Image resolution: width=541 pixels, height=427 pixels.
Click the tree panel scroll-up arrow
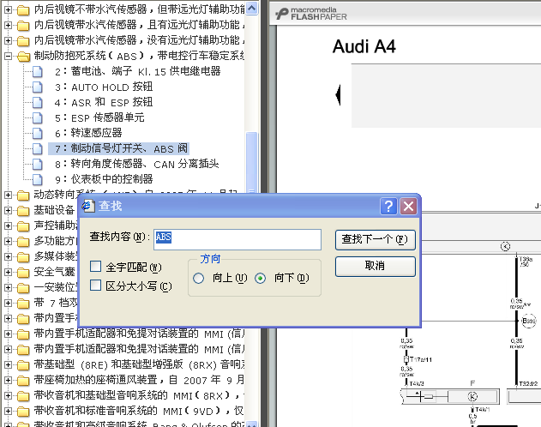tap(252, 9)
